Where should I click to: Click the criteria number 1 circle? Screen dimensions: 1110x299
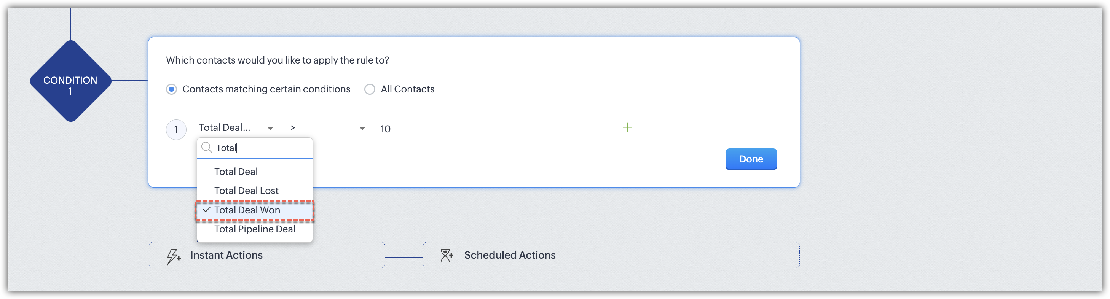pos(176,129)
